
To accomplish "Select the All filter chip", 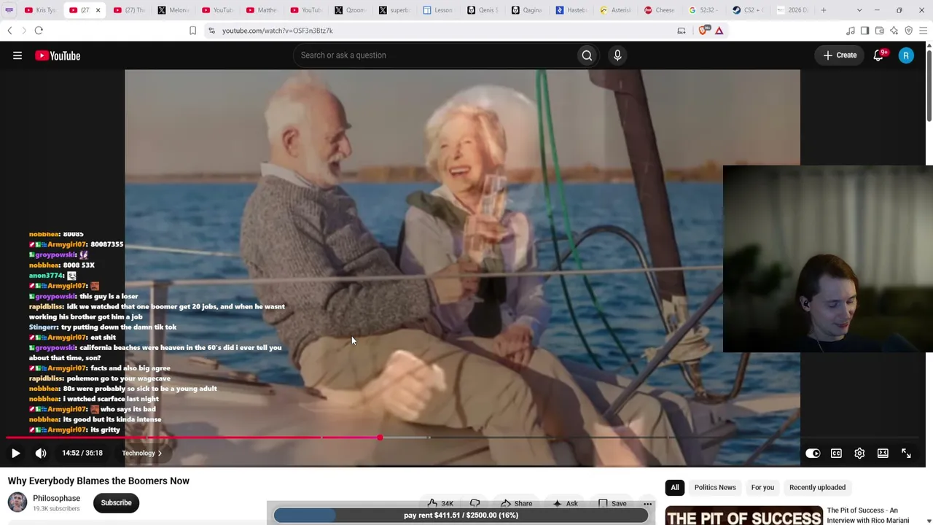I will [x=675, y=487].
